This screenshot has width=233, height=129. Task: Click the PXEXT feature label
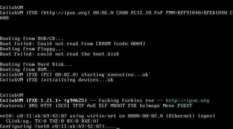pos(184,106)
